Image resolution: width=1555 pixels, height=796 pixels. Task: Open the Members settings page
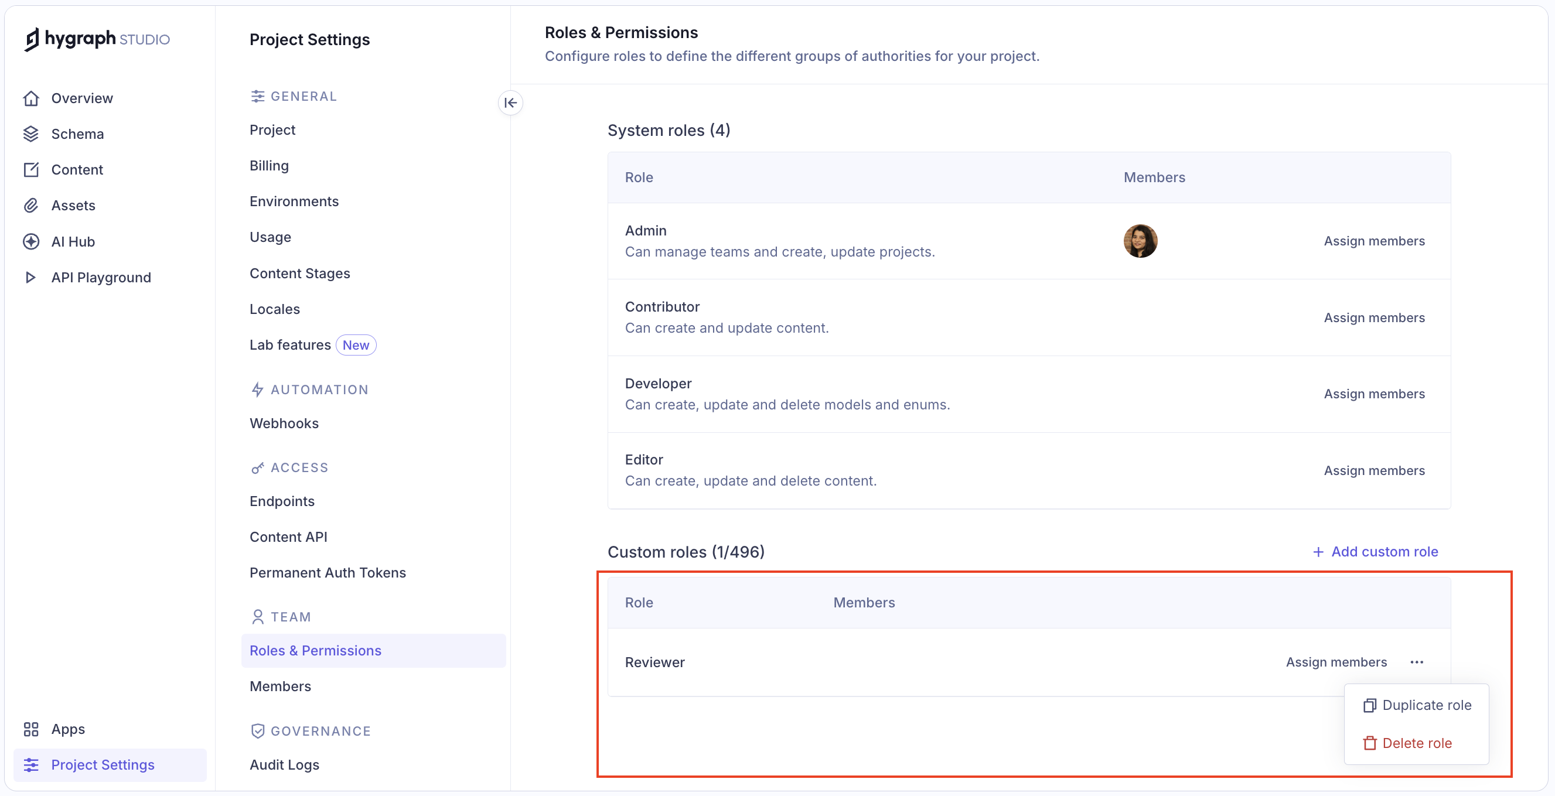point(280,686)
